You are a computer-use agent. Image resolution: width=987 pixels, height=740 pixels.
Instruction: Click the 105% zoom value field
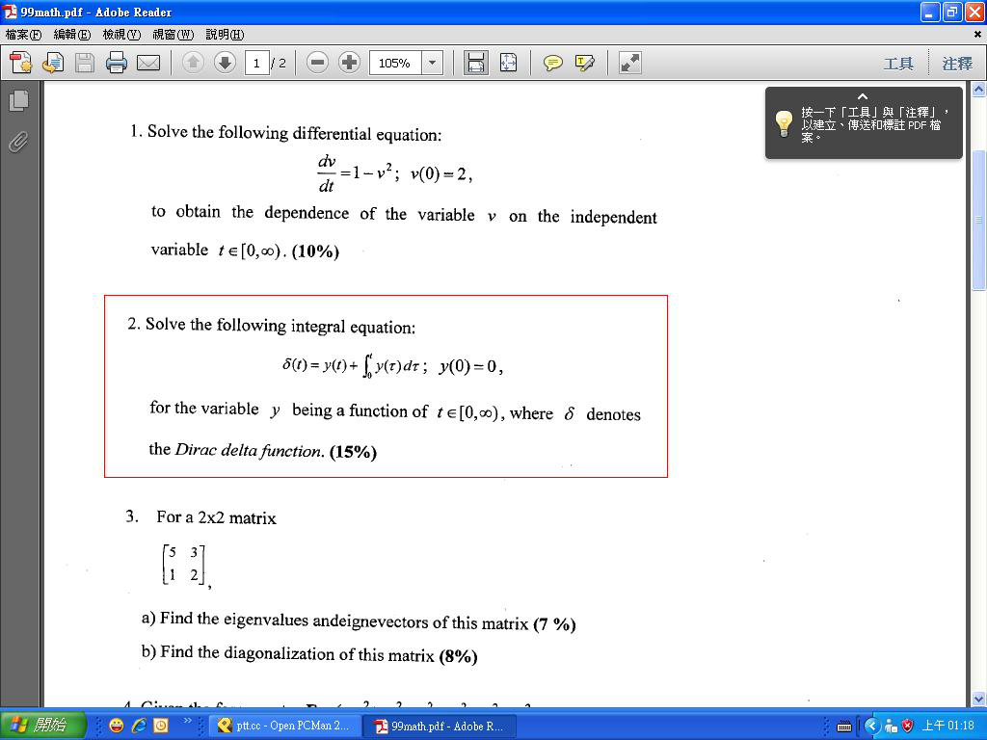point(395,63)
